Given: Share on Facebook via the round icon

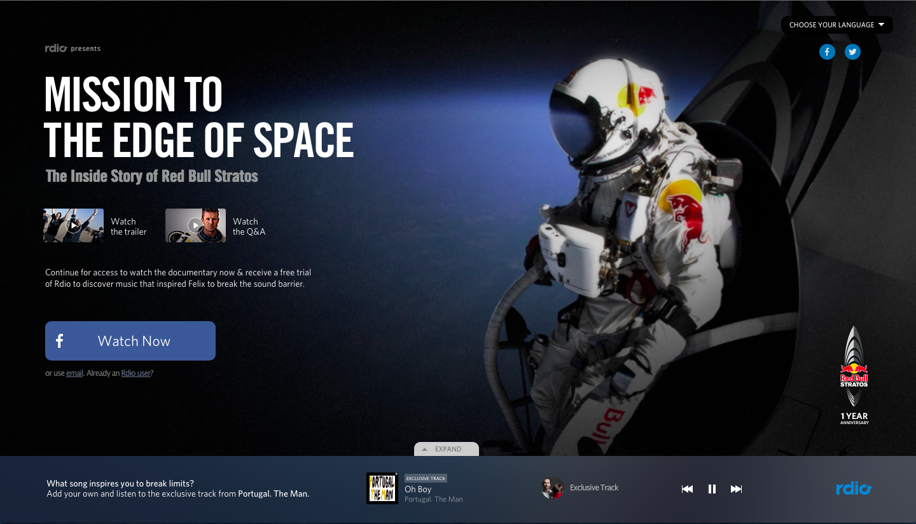Looking at the screenshot, I should (x=826, y=52).
